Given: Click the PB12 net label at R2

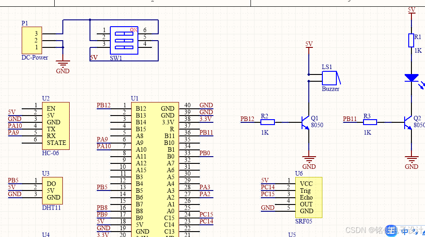Looking at the screenshot, I should 247,119.
